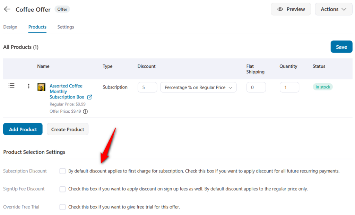Image resolution: width=355 pixels, height=215 pixels.
Task: Click the Discount amount field showing 5
Action: pyautogui.click(x=147, y=87)
